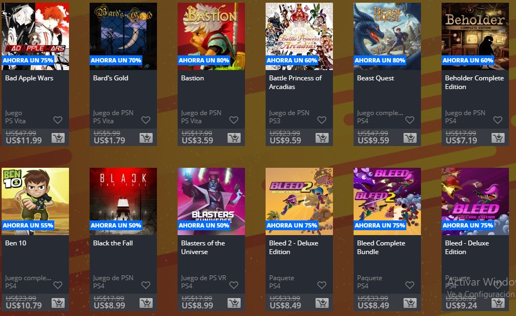Add Bastion to the cart
Viewport: 516px width, 316px height.
pos(234,137)
